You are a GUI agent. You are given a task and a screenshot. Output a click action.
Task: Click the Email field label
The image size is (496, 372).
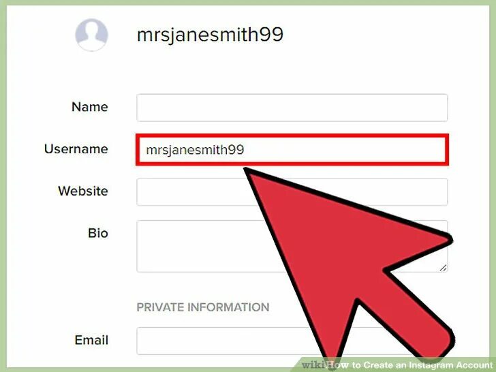click(91, 340)
